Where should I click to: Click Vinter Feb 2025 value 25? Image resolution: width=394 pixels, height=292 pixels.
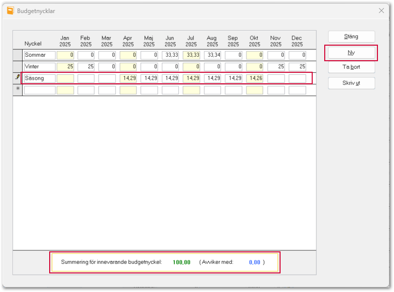click(x=86, y=67)
